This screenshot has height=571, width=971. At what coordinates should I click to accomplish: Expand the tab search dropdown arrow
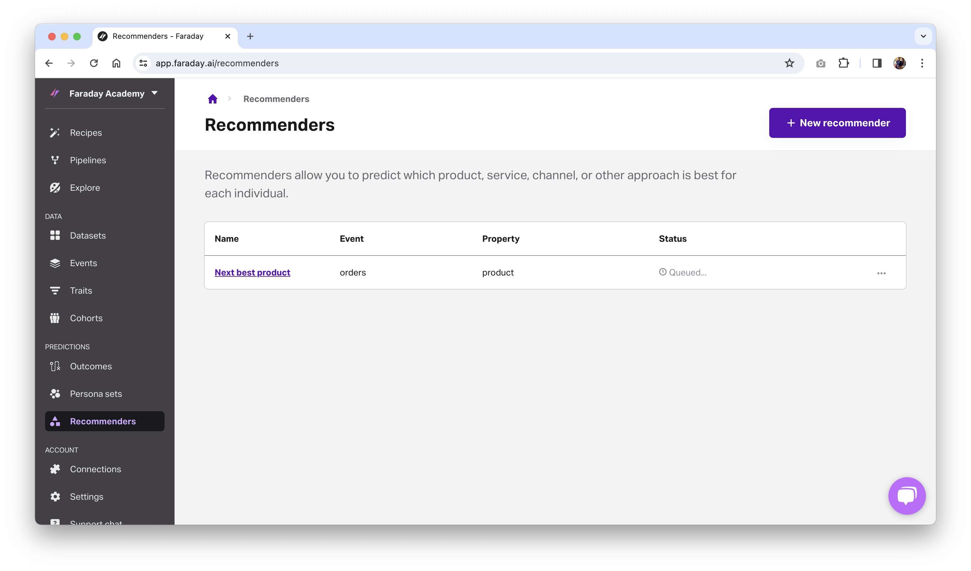coord(923,36)
